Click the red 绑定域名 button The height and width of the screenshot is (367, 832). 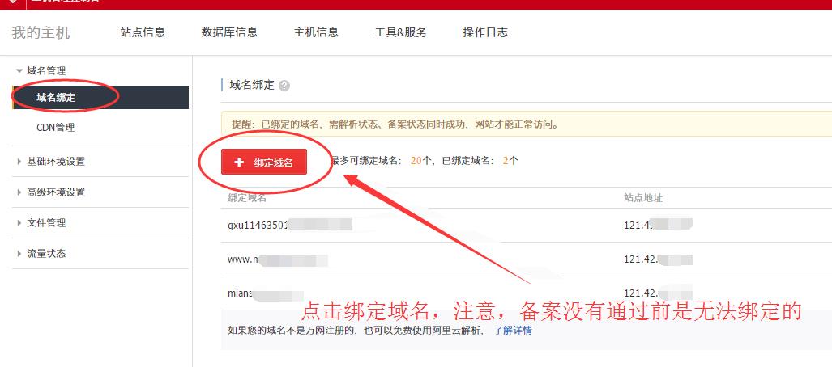(x=264, y=162)
